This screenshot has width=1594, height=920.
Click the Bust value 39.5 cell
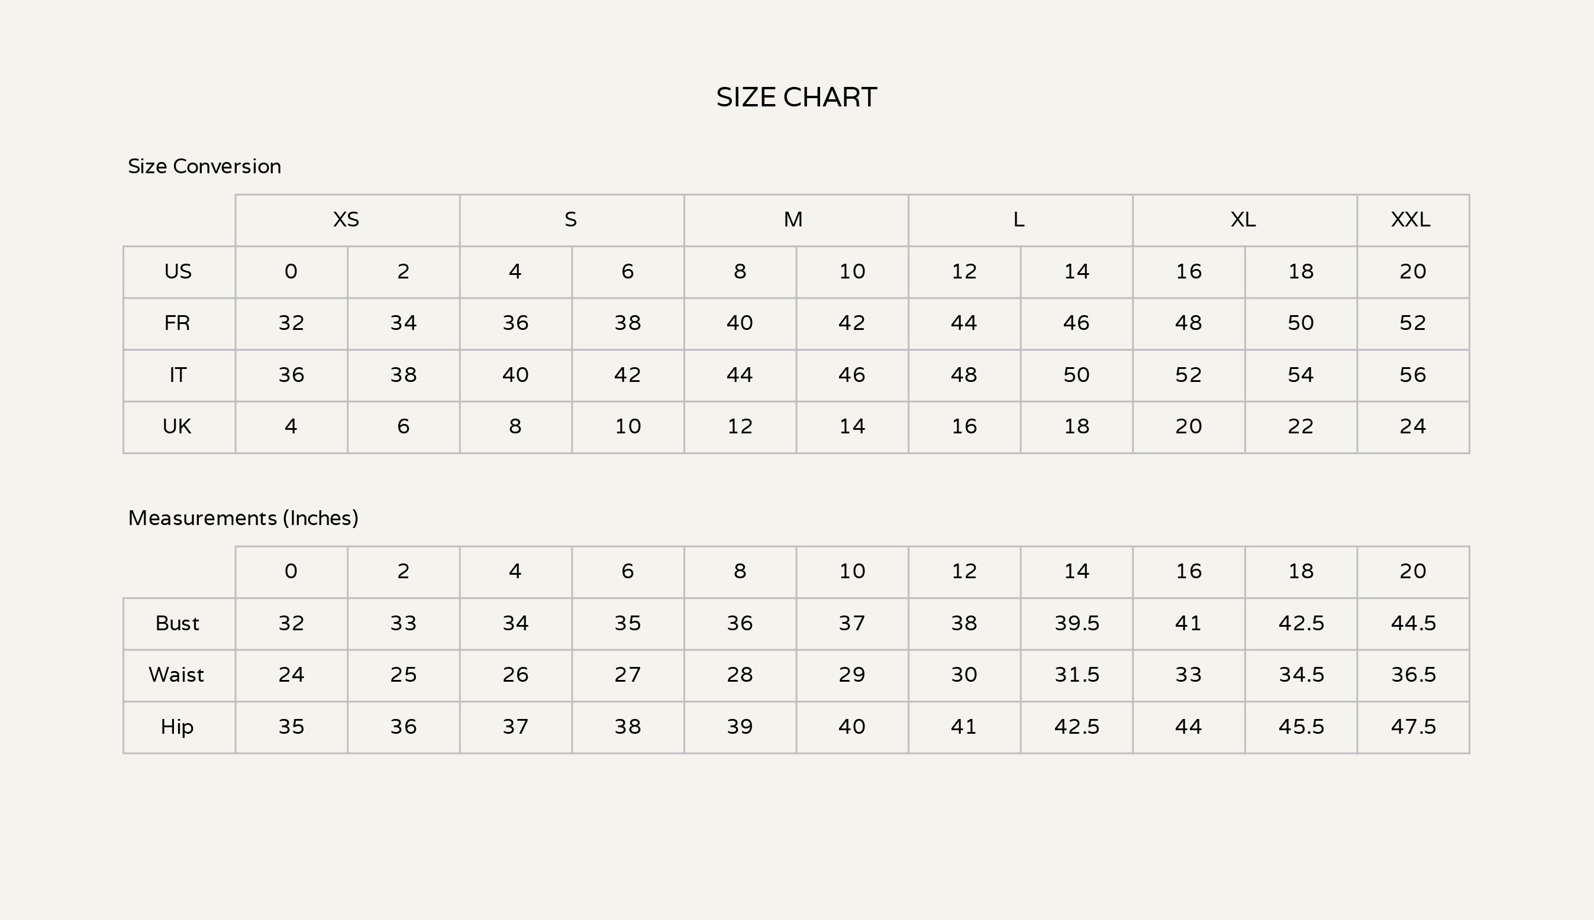pyautogui.click(x=1077, y=624)
